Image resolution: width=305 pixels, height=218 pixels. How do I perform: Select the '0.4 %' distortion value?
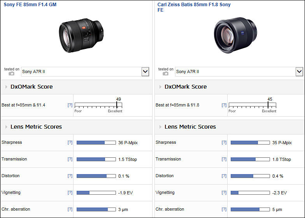tap(278, 176)
